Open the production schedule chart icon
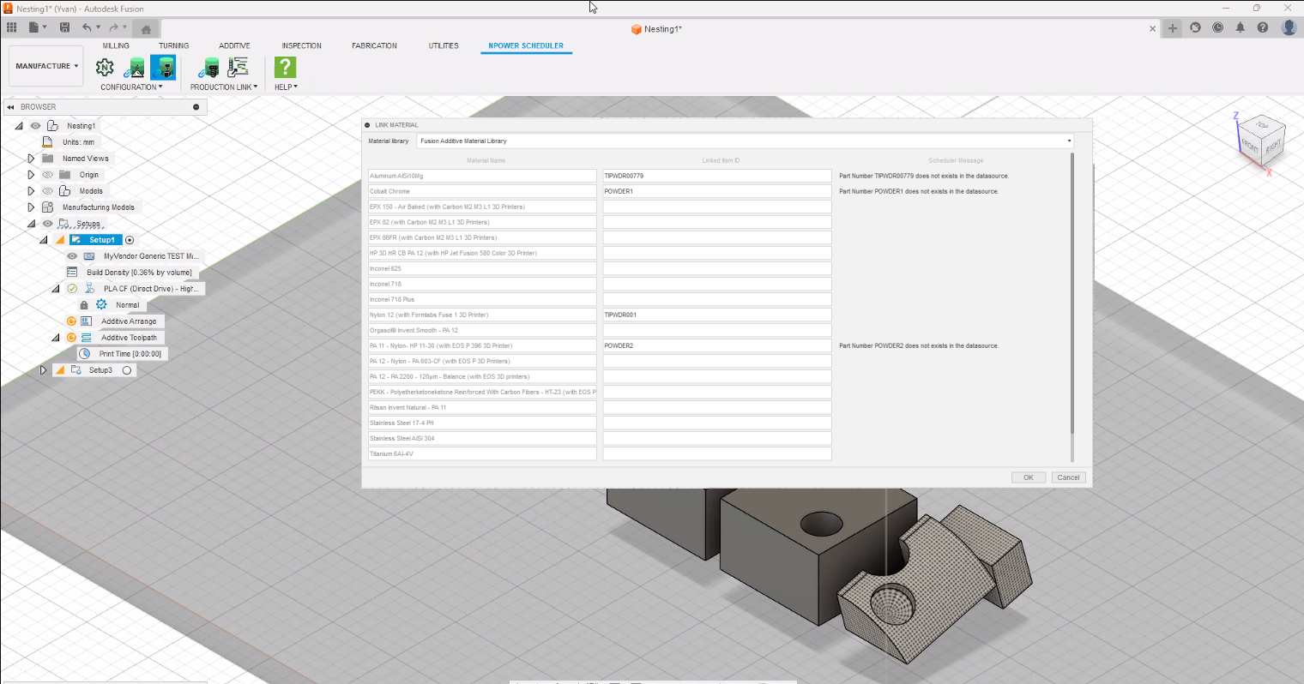The height and width of the screenshot is (684, 1304). point(238,67)
